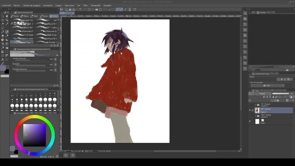This screenshot has height=166, width=295.
Task: Open the Filtro menu
Action: click(x=85, y=6)
